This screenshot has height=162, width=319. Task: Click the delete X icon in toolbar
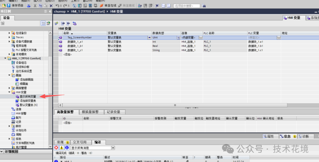[51, 6]
